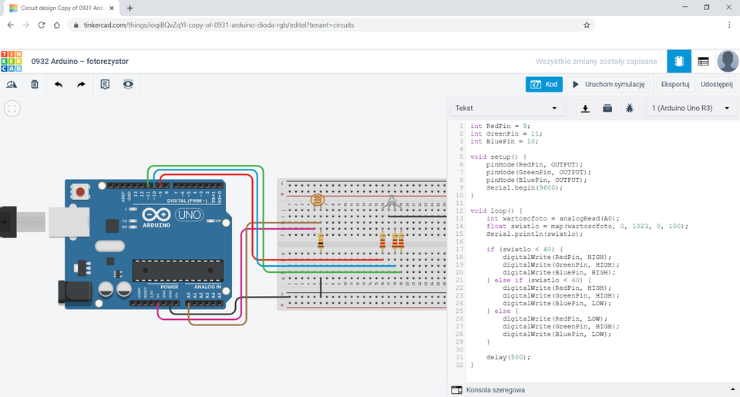Rotate selected component icon
Image resolution: width=740 pixels, height=397 pixels.
[12, 85]
